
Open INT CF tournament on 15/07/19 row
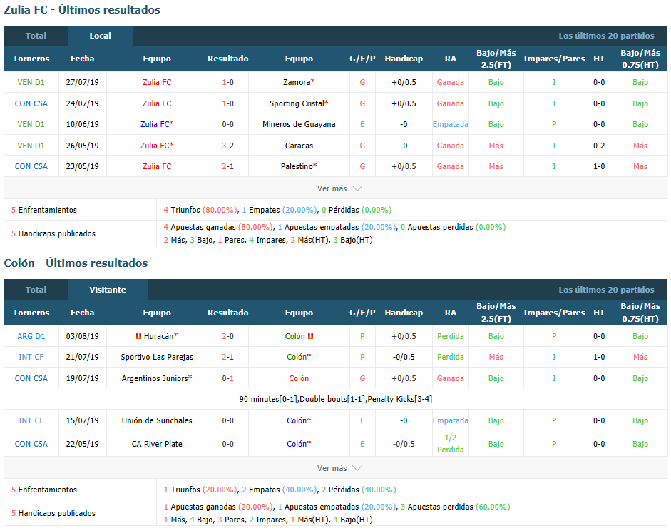(x=31, y=420)
